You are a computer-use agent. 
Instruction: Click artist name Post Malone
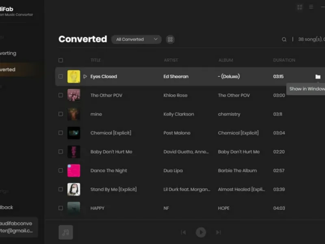[177, 133]
